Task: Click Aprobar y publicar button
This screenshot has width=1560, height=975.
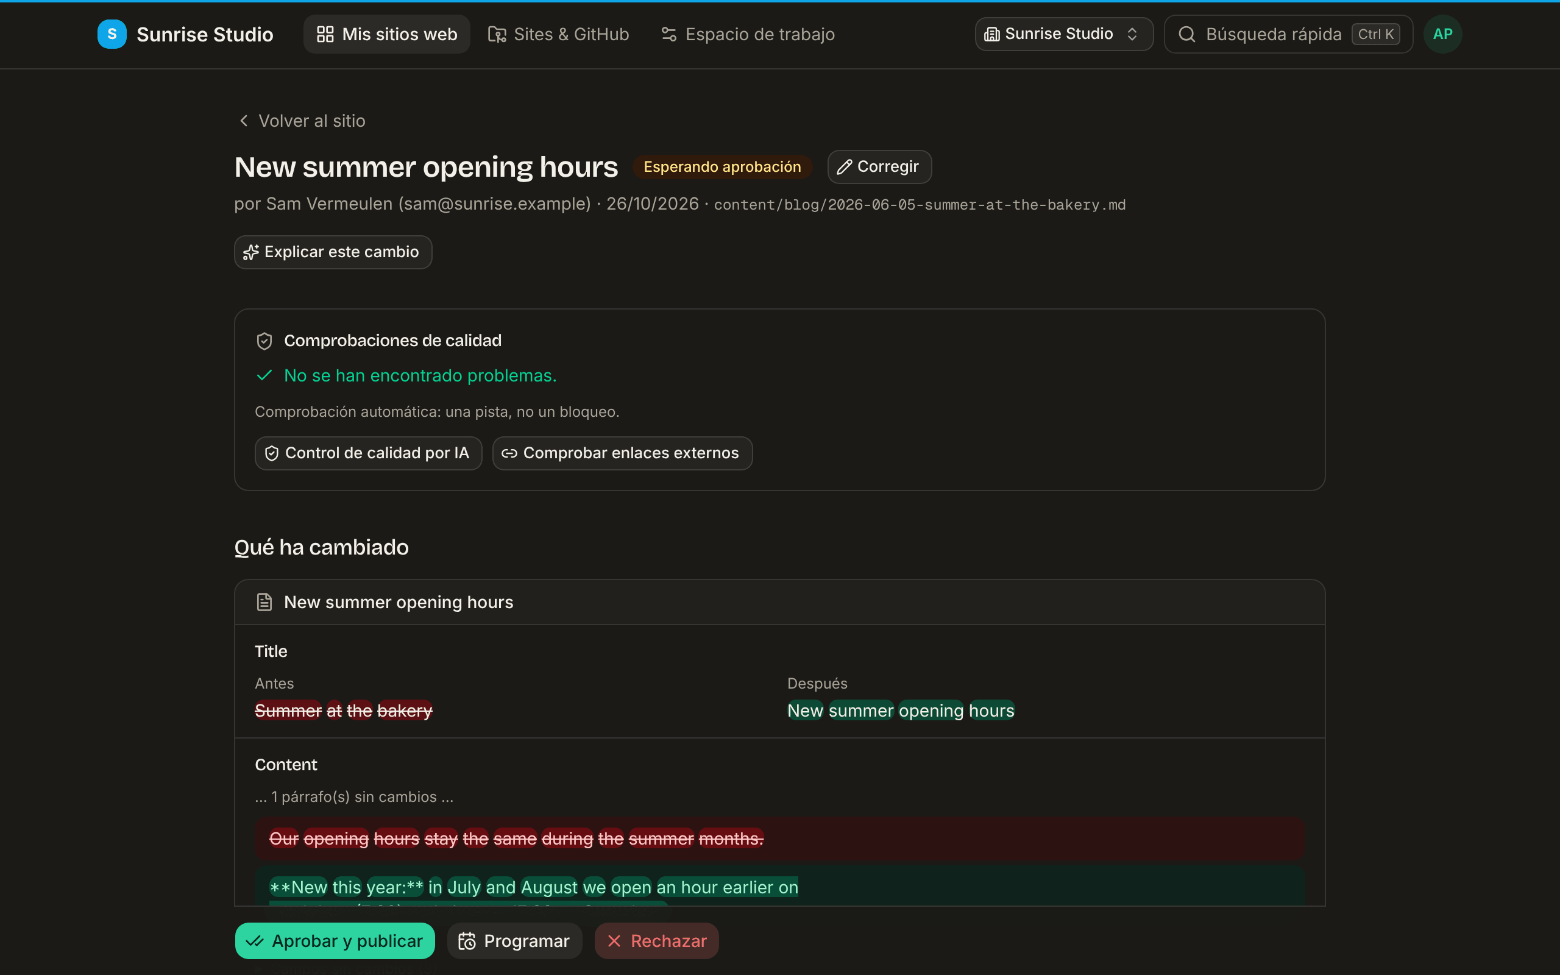Action: (335, 941)
